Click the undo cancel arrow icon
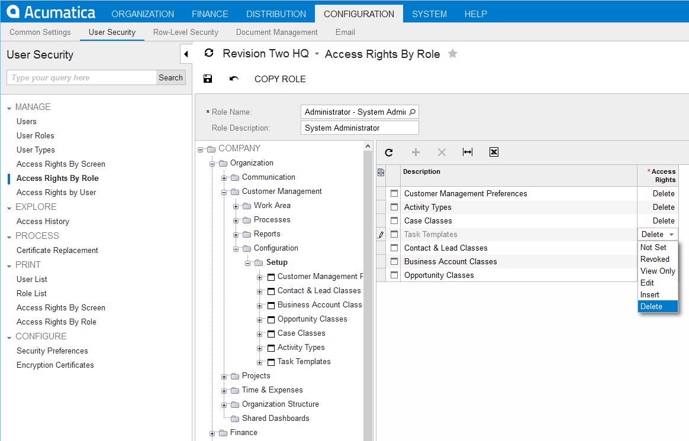 pyautogui.click(x=234, y=79)
